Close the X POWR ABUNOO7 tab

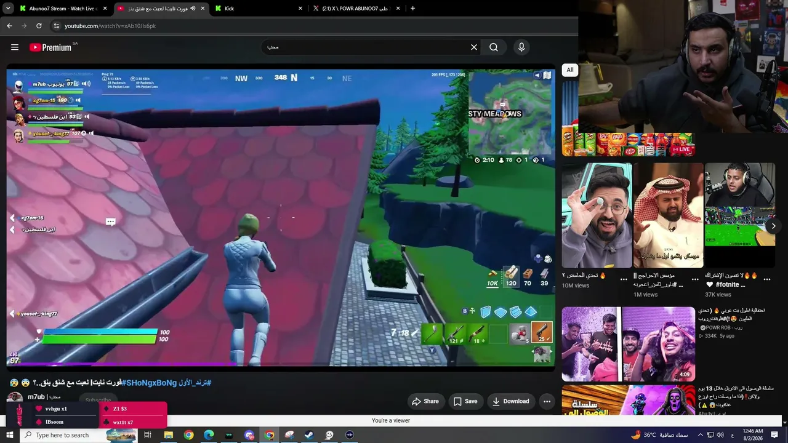coord(398,9)
